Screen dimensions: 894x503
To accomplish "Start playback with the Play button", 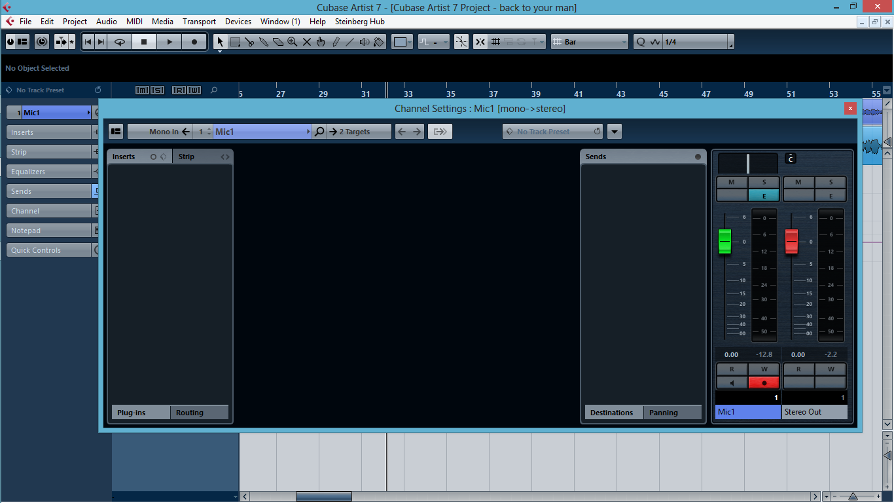I will tap(169, 42).
